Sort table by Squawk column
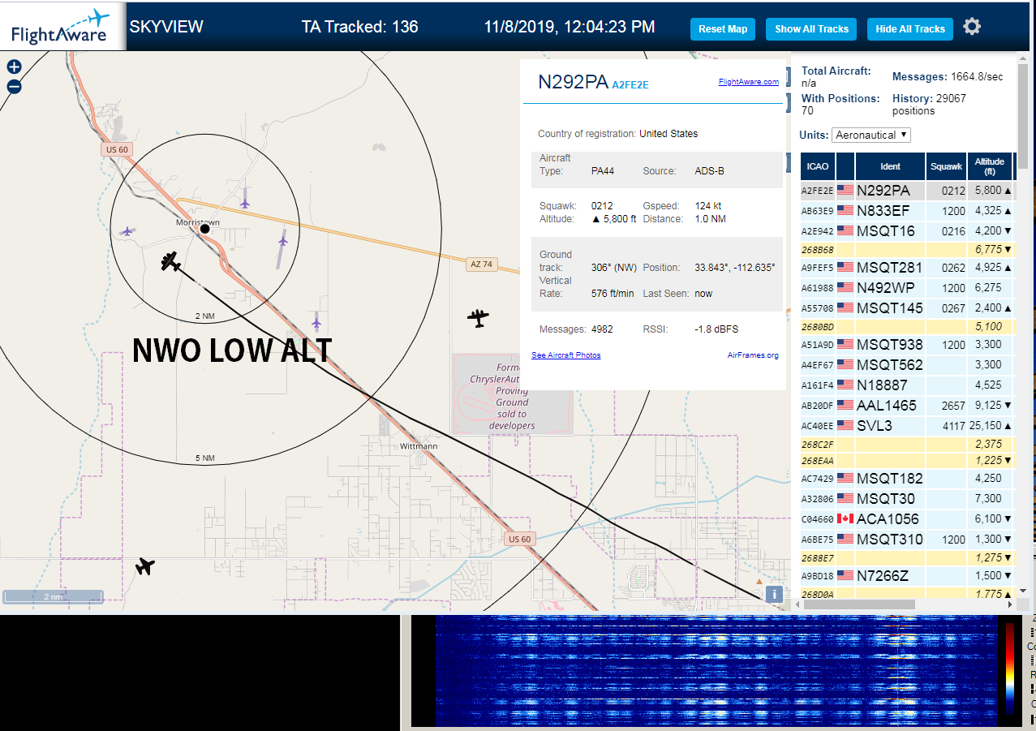 click(x=946, y=166)
